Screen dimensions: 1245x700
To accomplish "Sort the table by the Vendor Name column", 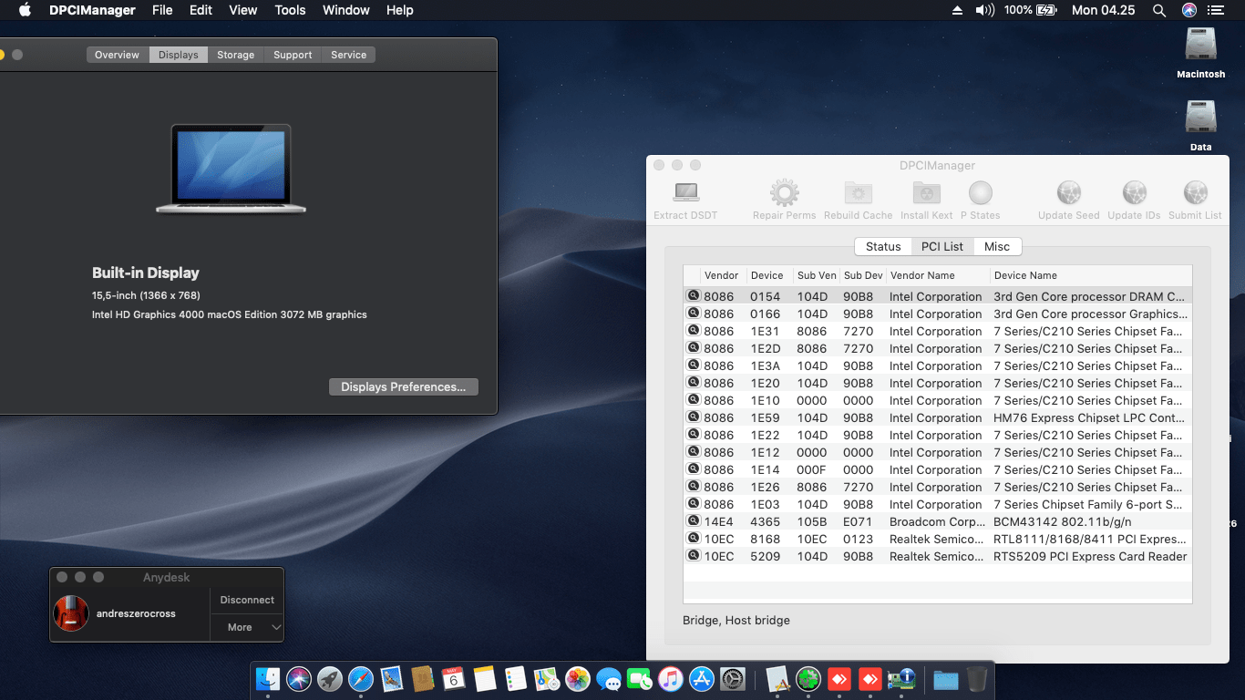I will click(921, 275).
